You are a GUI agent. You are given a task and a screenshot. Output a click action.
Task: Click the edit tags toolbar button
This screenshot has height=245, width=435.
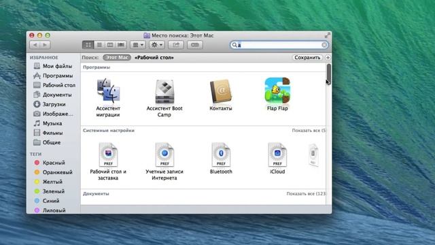[195, 45]
